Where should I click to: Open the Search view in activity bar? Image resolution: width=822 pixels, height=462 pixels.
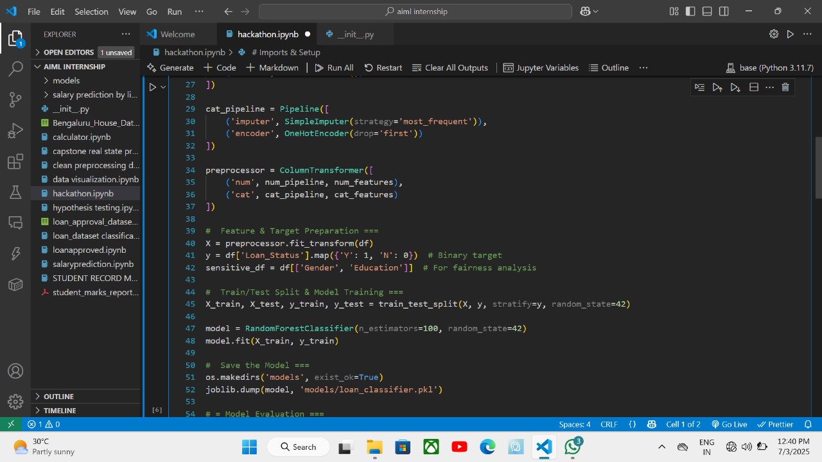pos(15,69)
